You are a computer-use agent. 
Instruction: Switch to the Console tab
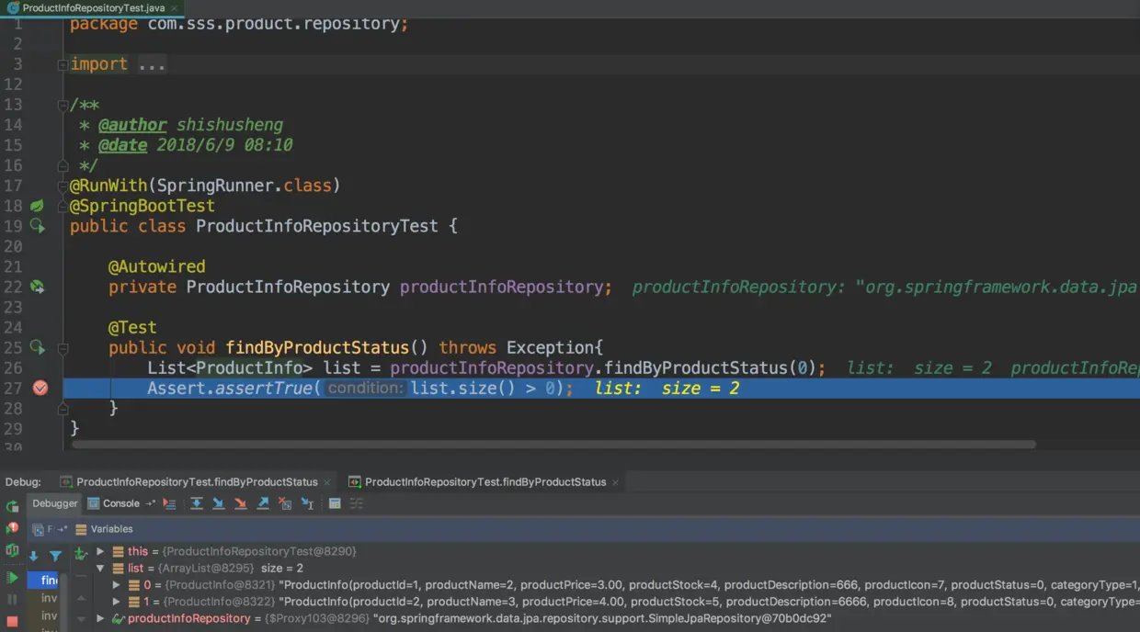[114, 503]
